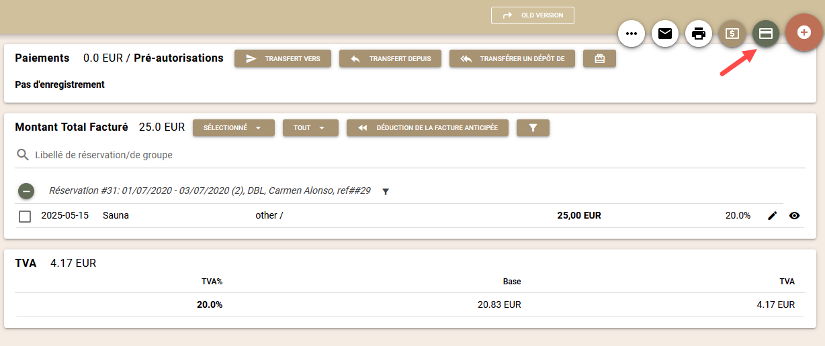825x346 pixels.
Task: Click the gift card icon button
Action: pyautogui.click(x=600, y=58)
